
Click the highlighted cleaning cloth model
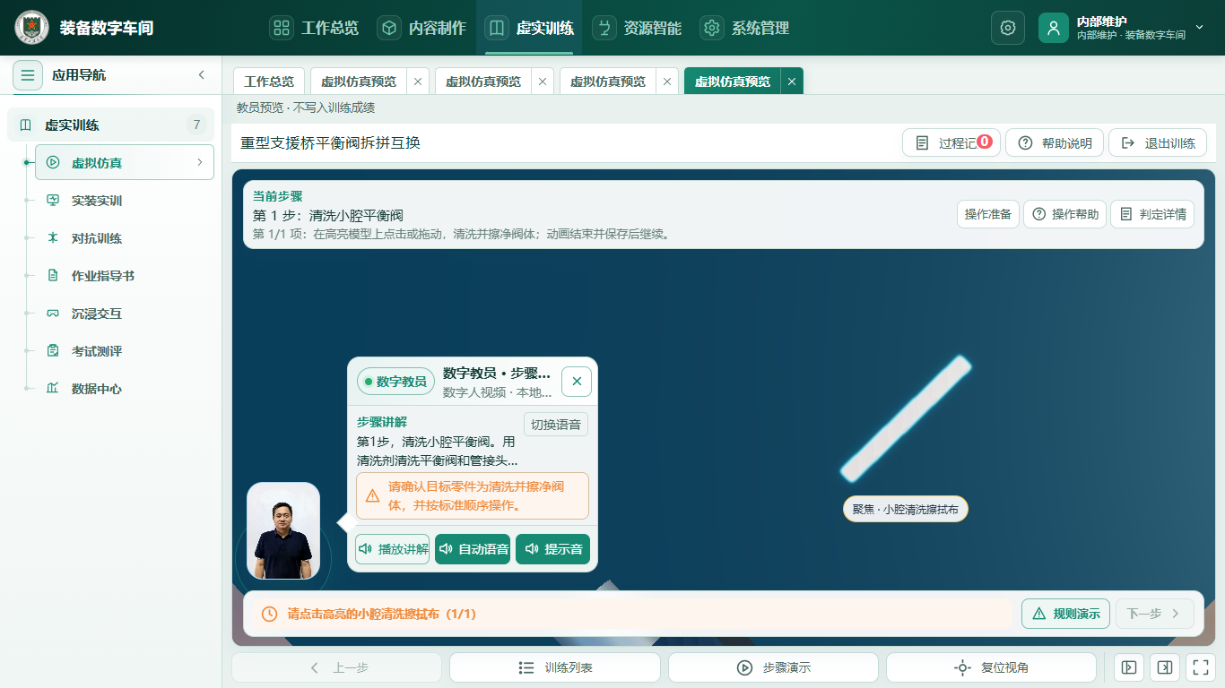click(x=906, y=418)
